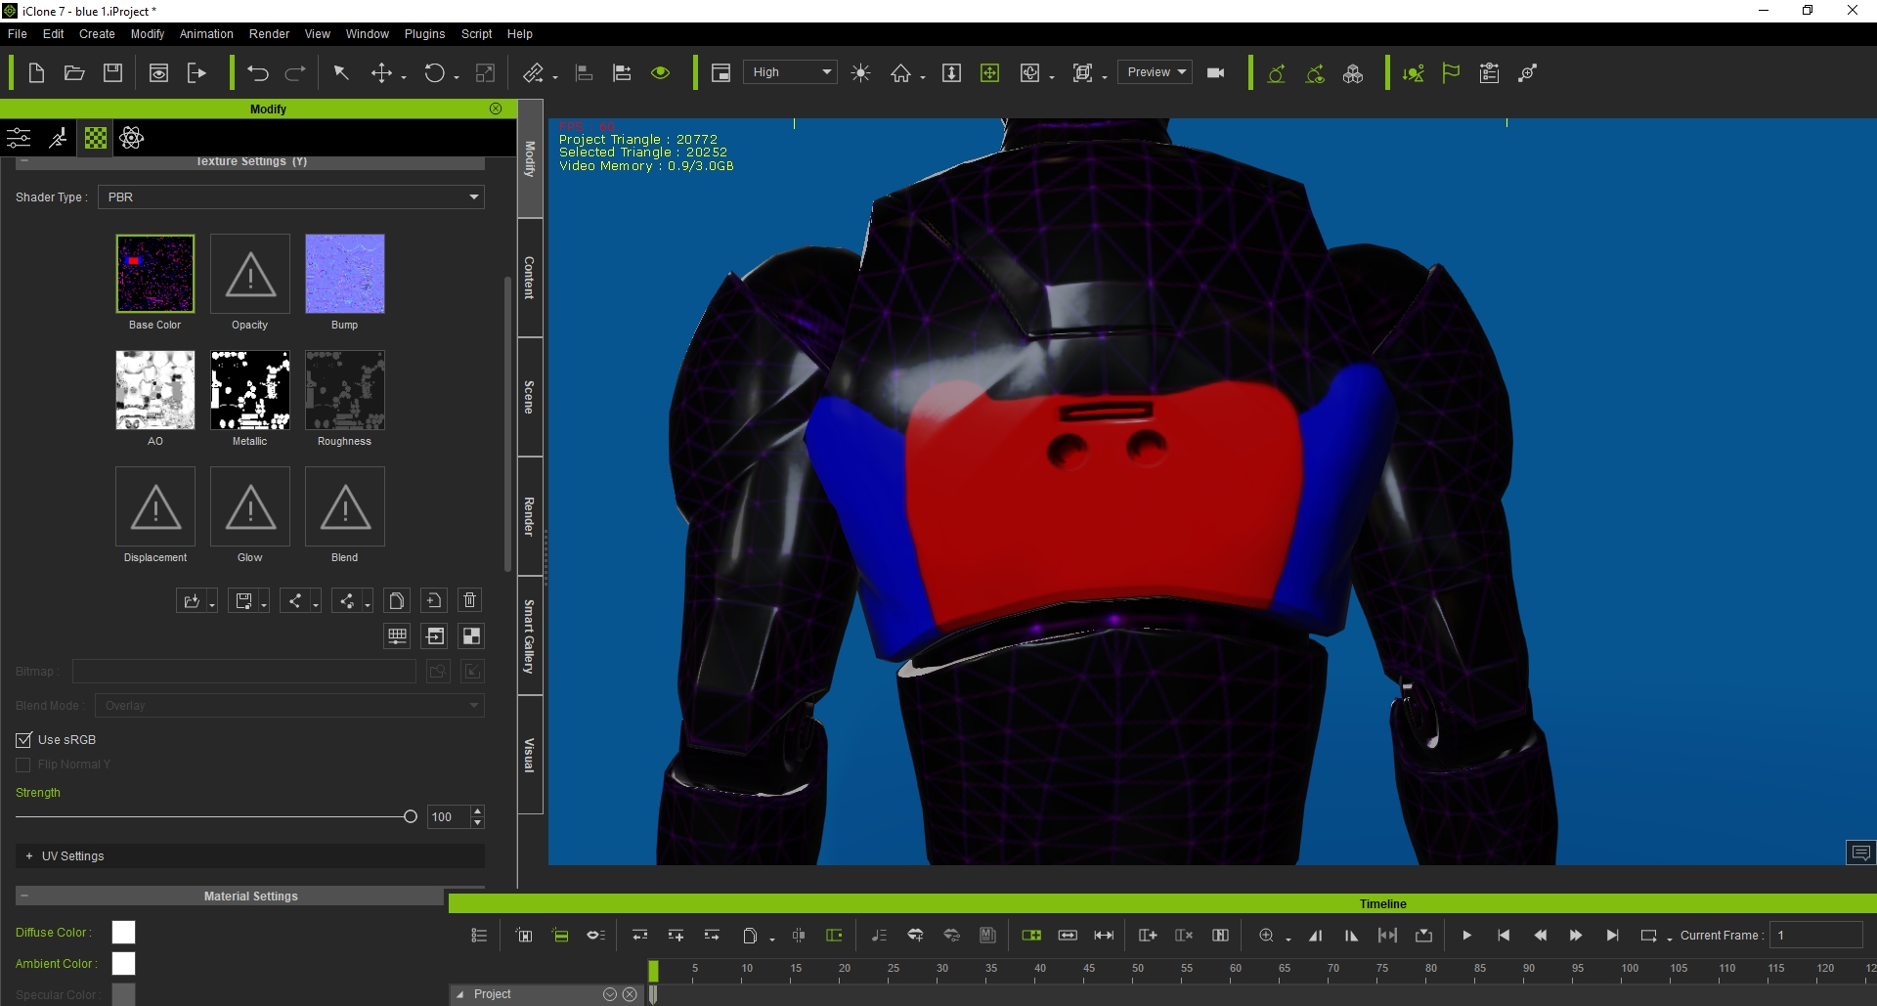Activate the Move object tool

[x=382, y=73]
